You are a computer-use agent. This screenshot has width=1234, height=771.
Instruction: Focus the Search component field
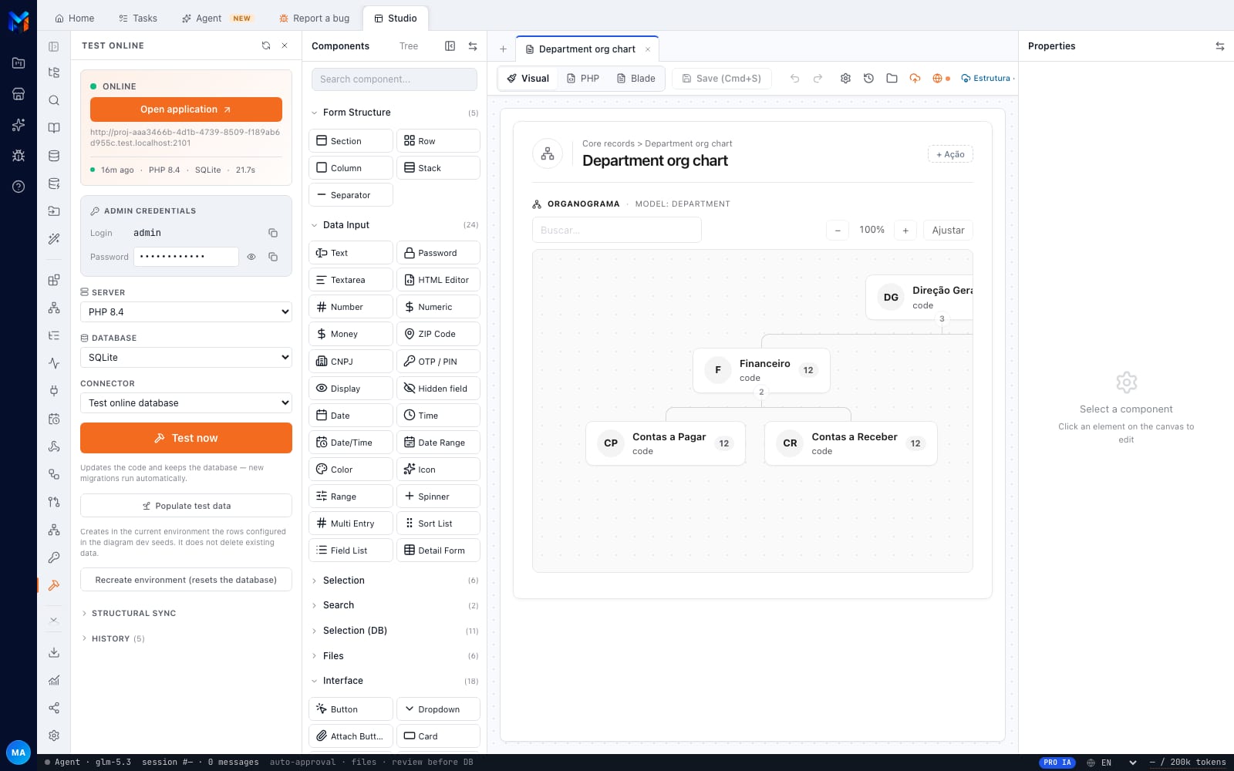coord(394,79)
